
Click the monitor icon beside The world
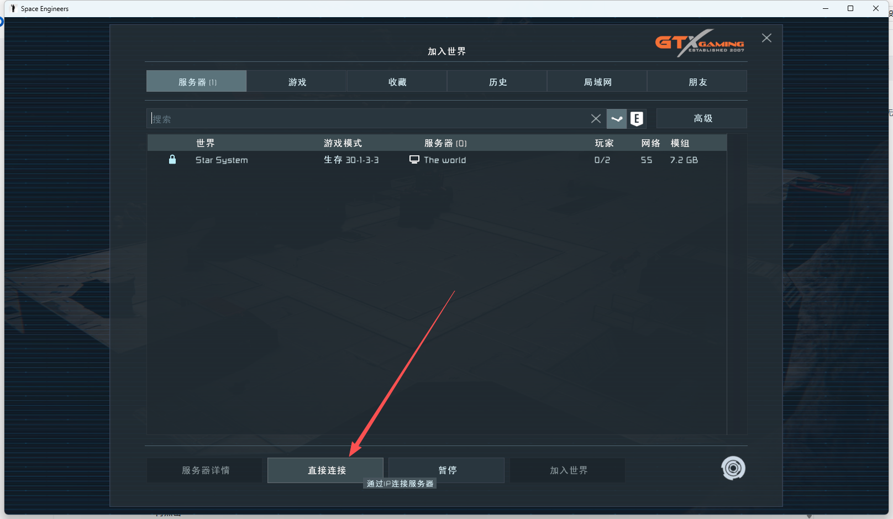[414, 159]
